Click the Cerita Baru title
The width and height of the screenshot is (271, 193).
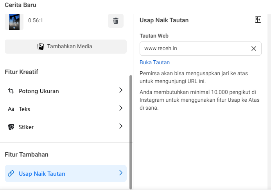pos(20,5)
